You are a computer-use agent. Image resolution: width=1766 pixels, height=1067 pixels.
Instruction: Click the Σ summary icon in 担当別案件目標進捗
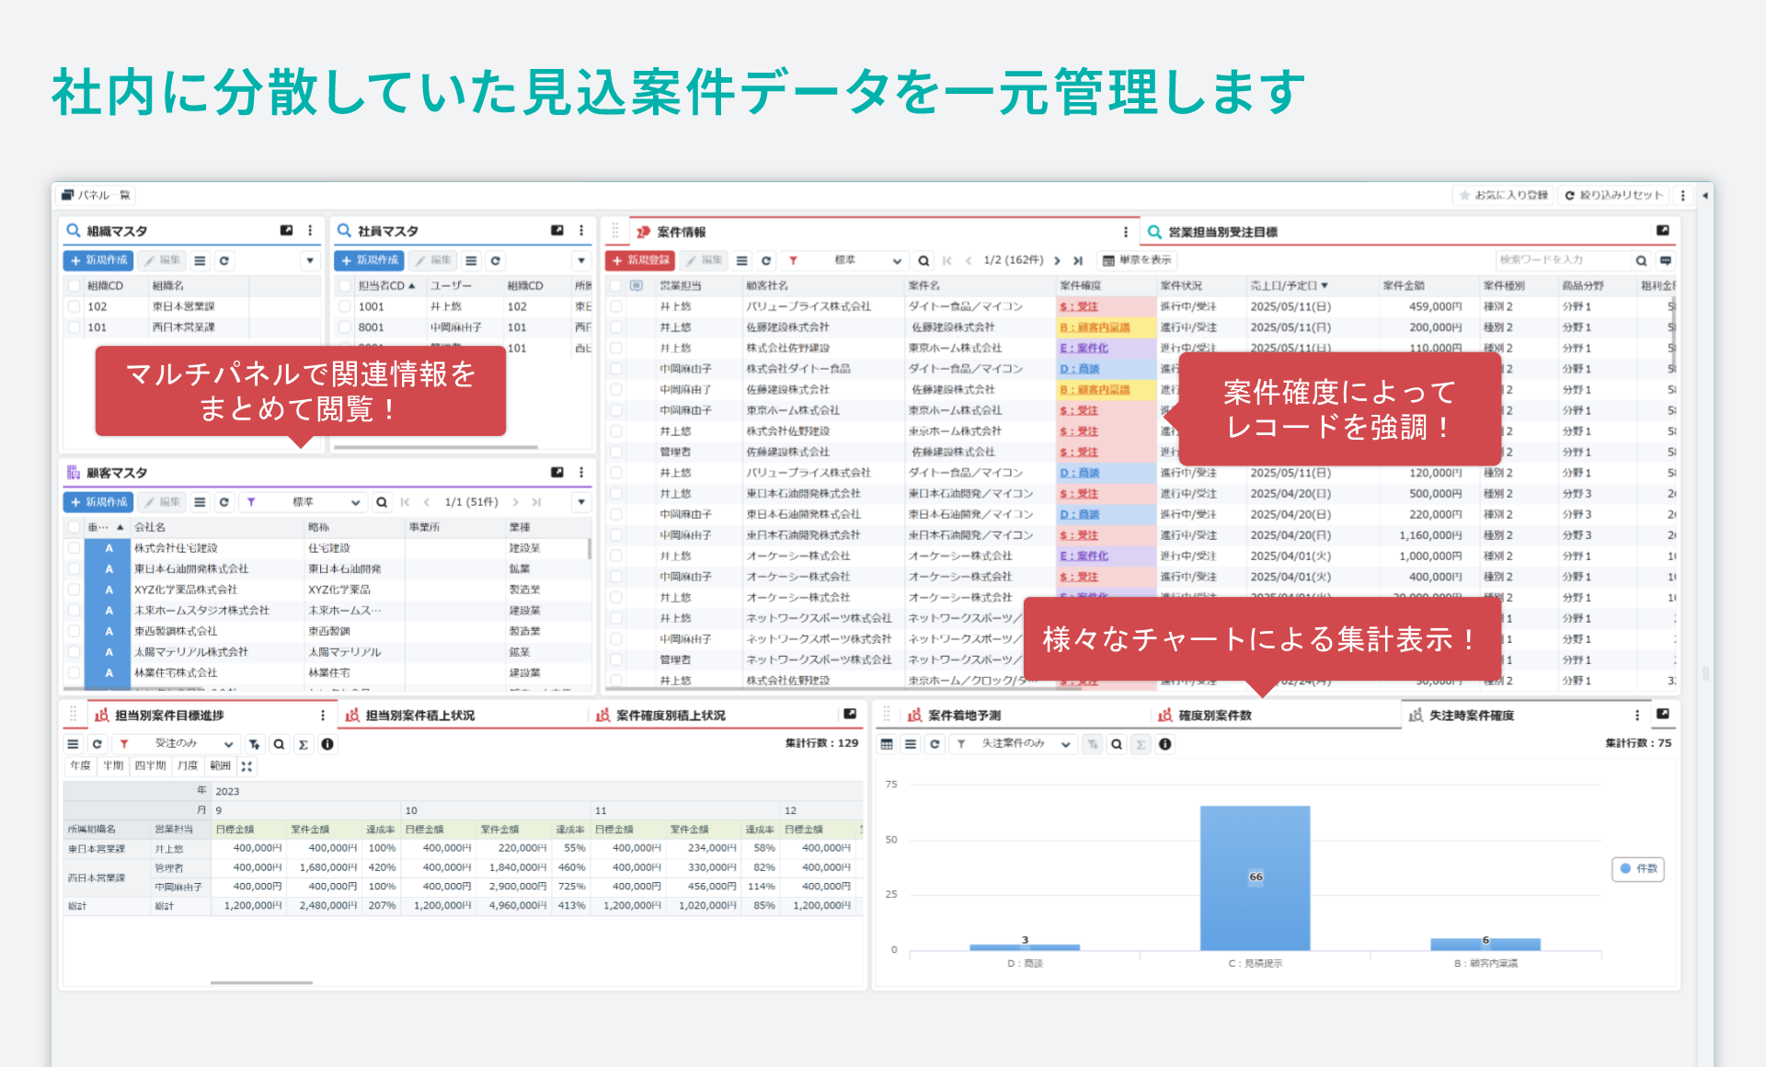[x=304, y=745]
